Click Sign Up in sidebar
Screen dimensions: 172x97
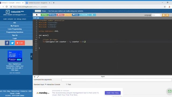coord(15,35)
